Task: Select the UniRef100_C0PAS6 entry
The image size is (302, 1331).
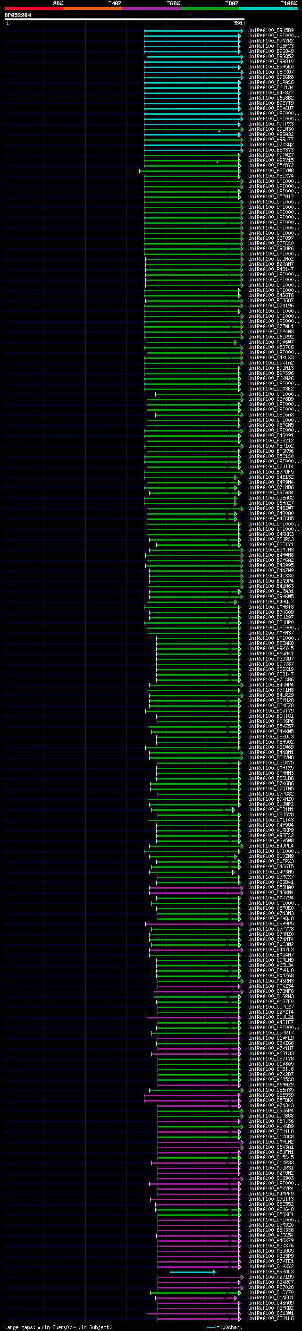Action: pyautogui.click(x=271, y=82)
